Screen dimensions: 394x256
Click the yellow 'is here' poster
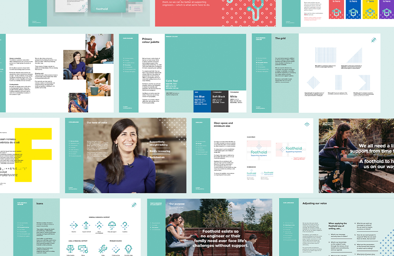coord(370,9)
